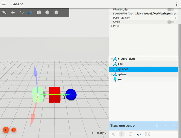Activate rotate mode in top toolbar
Image resolution: width=181 pixels, height=138 pixels.
tap(21, 12)
